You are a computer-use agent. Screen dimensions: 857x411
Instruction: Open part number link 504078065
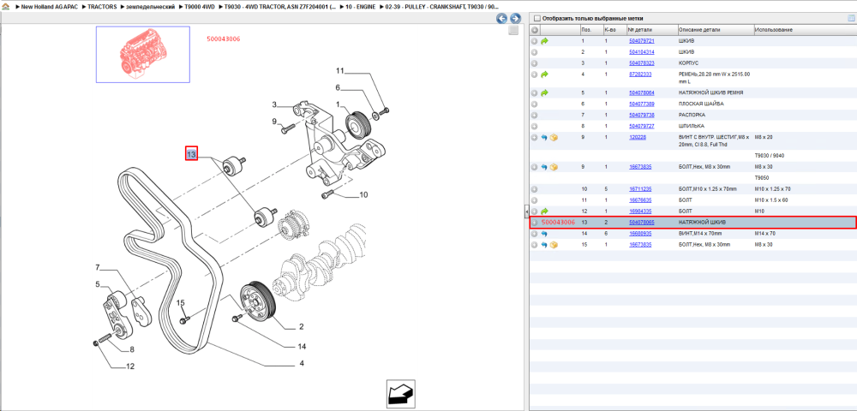pos(642,223)
